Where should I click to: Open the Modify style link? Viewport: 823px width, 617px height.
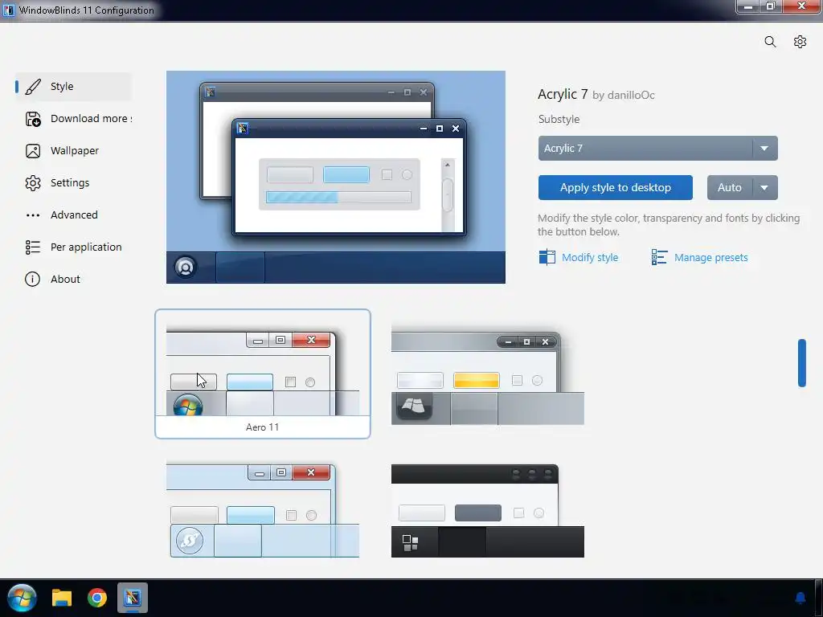click(x=590, y=258)
